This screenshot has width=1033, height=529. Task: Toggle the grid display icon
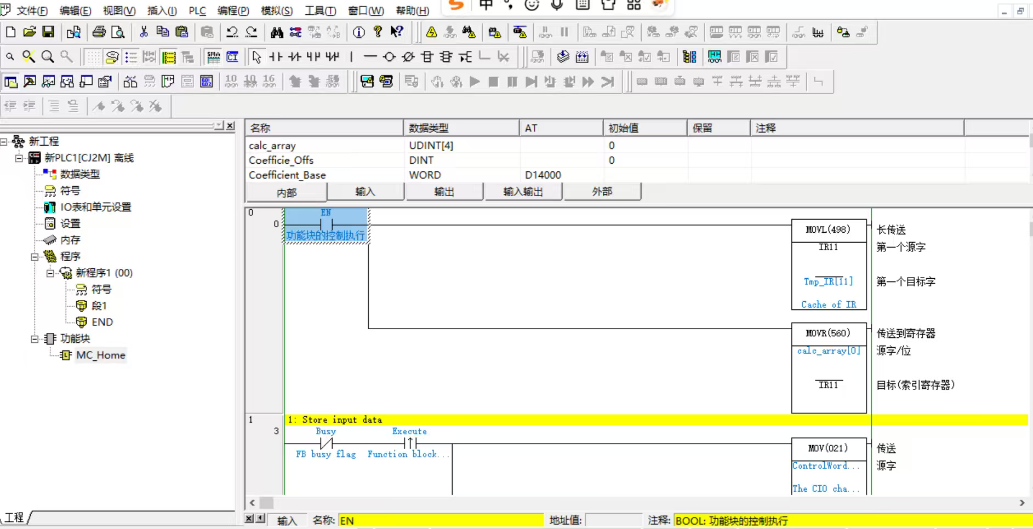tap(93, 57)
